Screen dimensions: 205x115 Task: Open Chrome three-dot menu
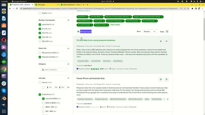tap(202, 9)
